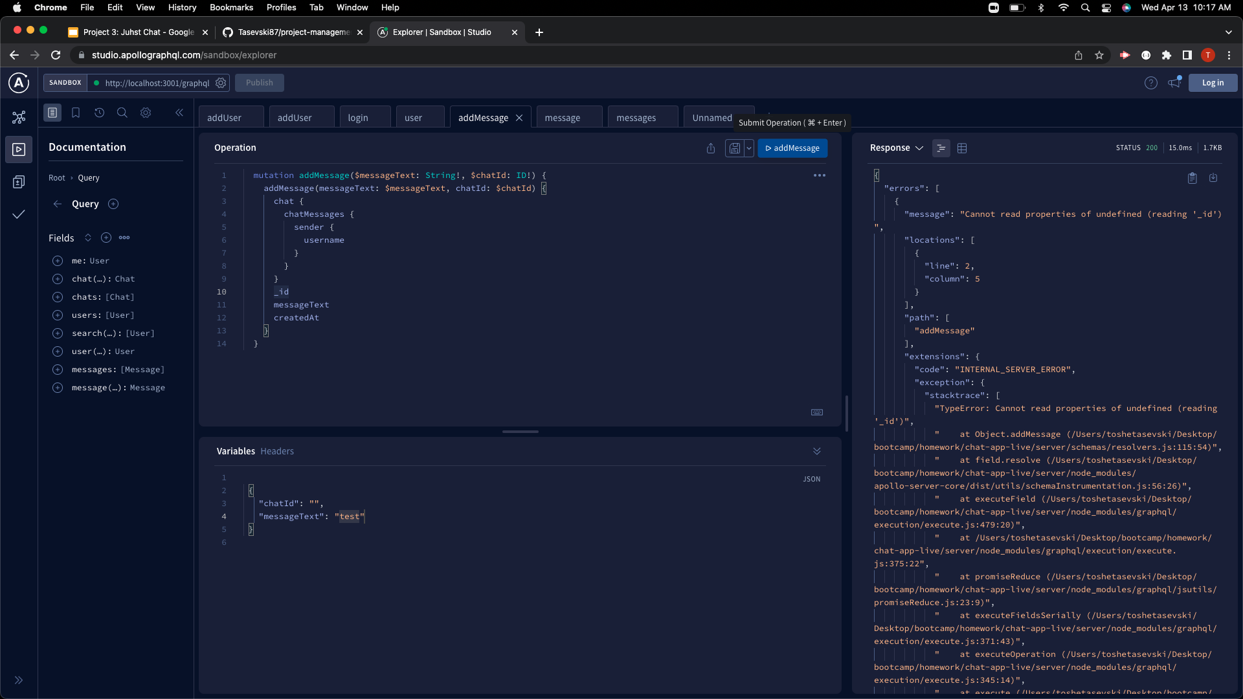
Task: Switch to the Headers tab
Action: pos(277,451)
